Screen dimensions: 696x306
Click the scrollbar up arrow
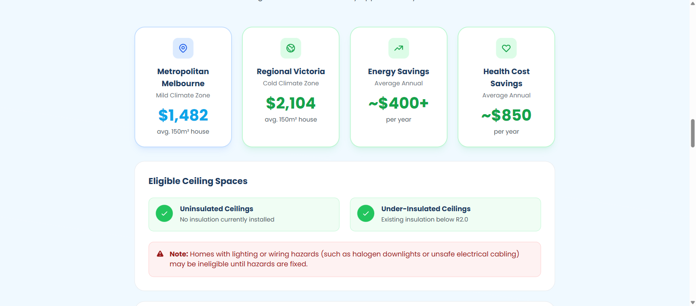[x=693, y=3]
